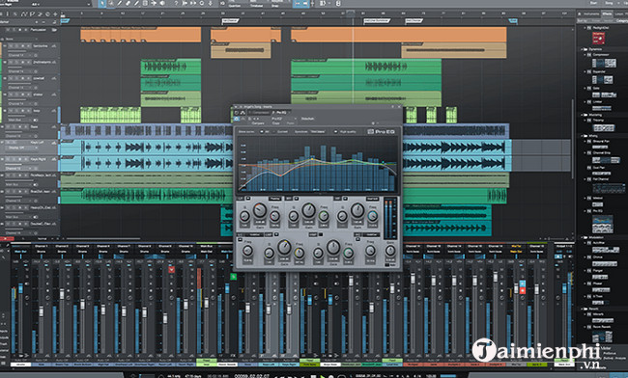Click the Pro EQ window pin icon
Viewport: 628px width, 378px height.
[393, 107]
